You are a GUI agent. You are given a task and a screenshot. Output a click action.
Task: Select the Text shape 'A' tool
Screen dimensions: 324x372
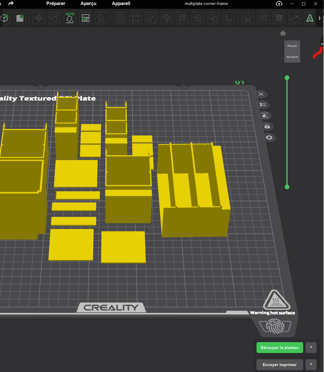click(310, 18)
